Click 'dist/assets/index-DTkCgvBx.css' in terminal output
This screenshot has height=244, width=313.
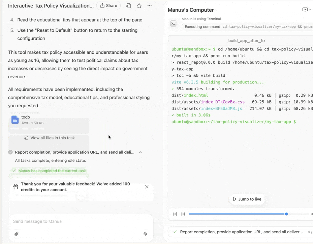point(208,102)
